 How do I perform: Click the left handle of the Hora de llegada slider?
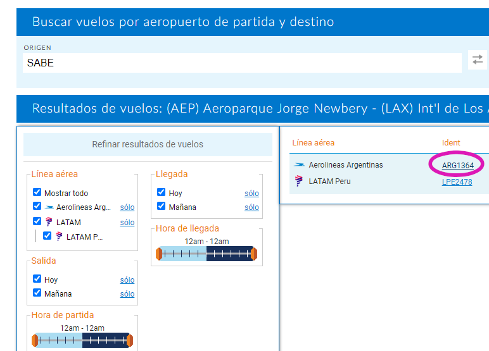[x=159, y=254]
